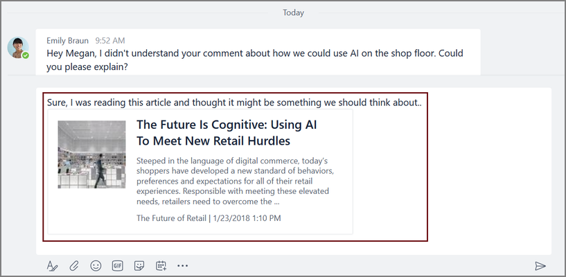
Task: Click the schedule meeting calendar icon
Action: [x=161, y=266]
